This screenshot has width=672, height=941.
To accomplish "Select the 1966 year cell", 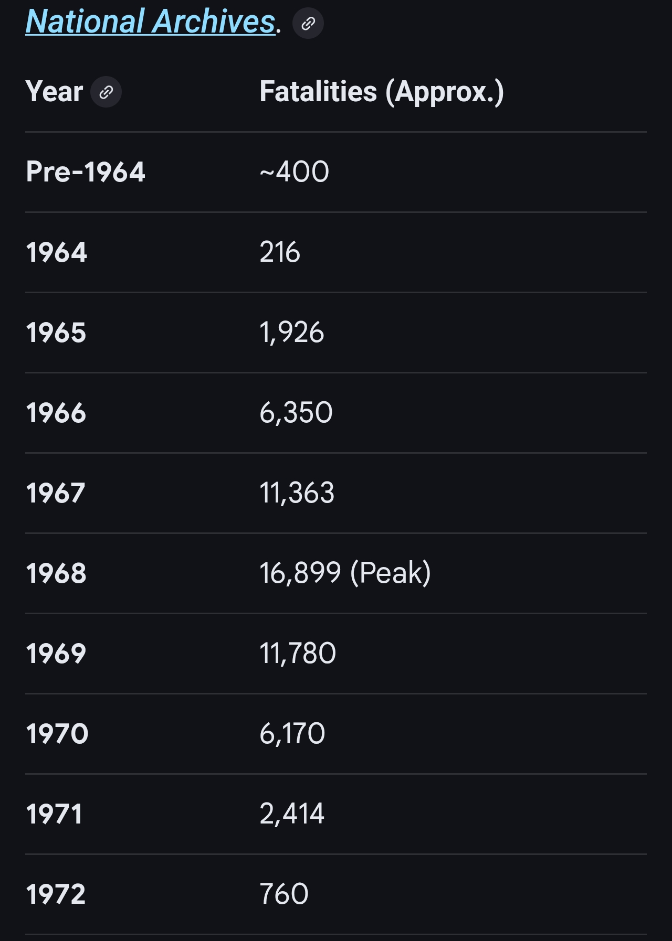I will pos(56,413).
